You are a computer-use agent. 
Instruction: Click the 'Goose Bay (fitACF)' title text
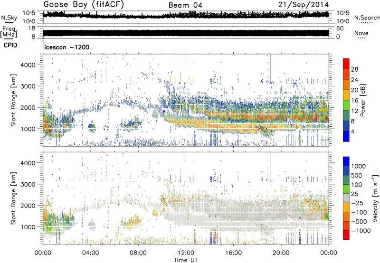(84, 5)
